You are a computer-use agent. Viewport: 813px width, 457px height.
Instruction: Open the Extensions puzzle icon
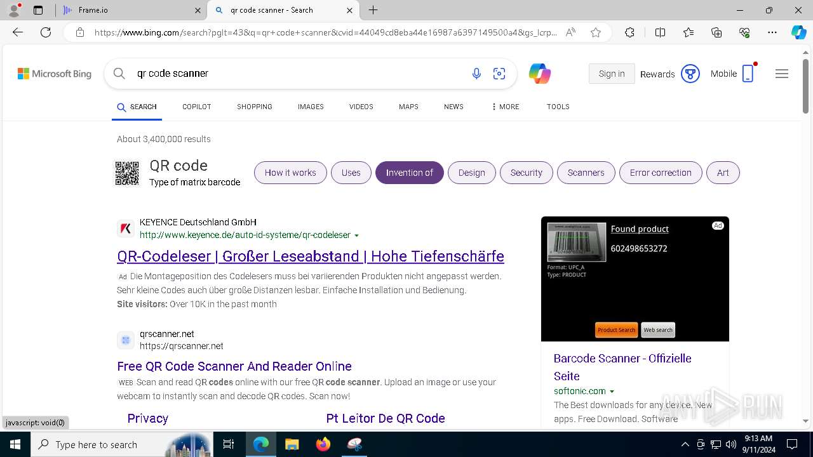click(629, 32)
